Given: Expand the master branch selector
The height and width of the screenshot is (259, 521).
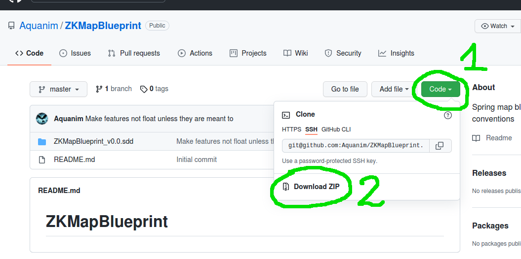Looking at the screenshot, I should tap(58, 89).
